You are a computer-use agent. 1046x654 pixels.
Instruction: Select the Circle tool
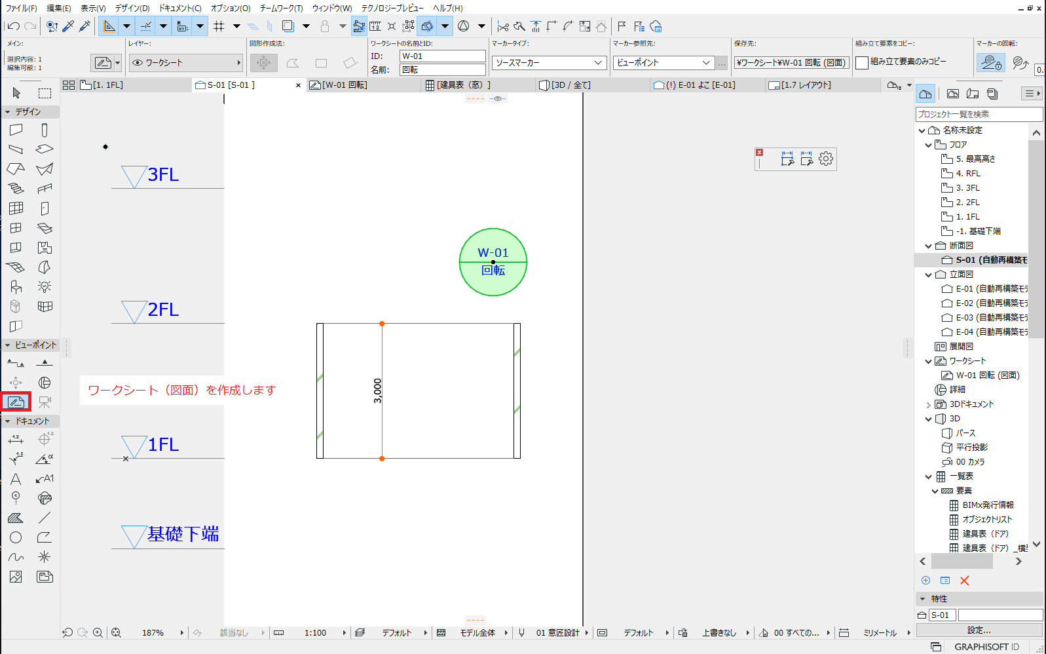coord(16,537)
